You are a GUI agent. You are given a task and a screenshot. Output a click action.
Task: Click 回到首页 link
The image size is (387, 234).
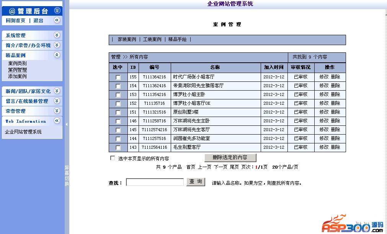15,21
